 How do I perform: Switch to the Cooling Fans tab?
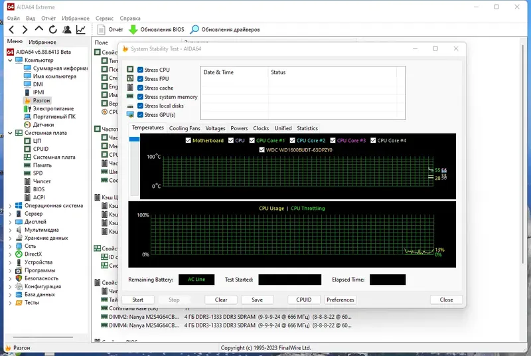(185, 128)
